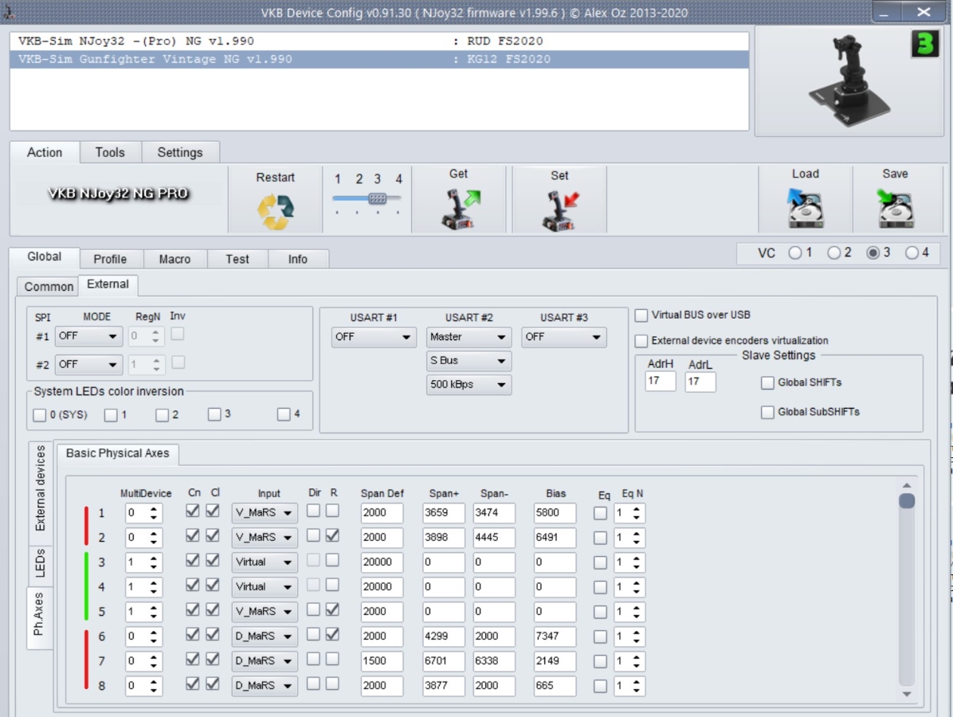Select VC radio option 2
The width and height of the screenshot is (953, 717).
click(833, 253)
